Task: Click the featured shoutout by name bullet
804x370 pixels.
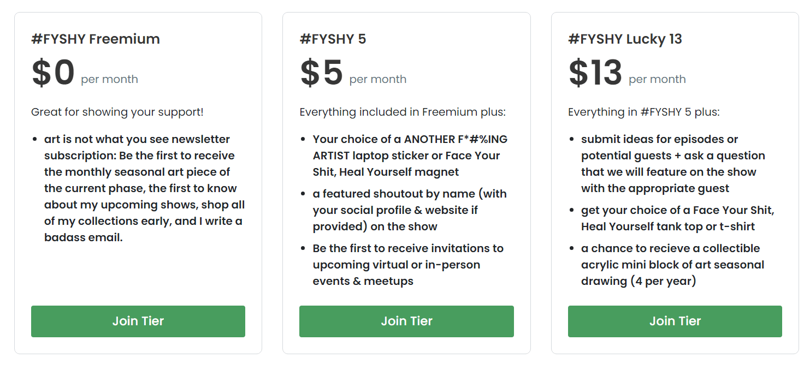Action: coord(410,210)
